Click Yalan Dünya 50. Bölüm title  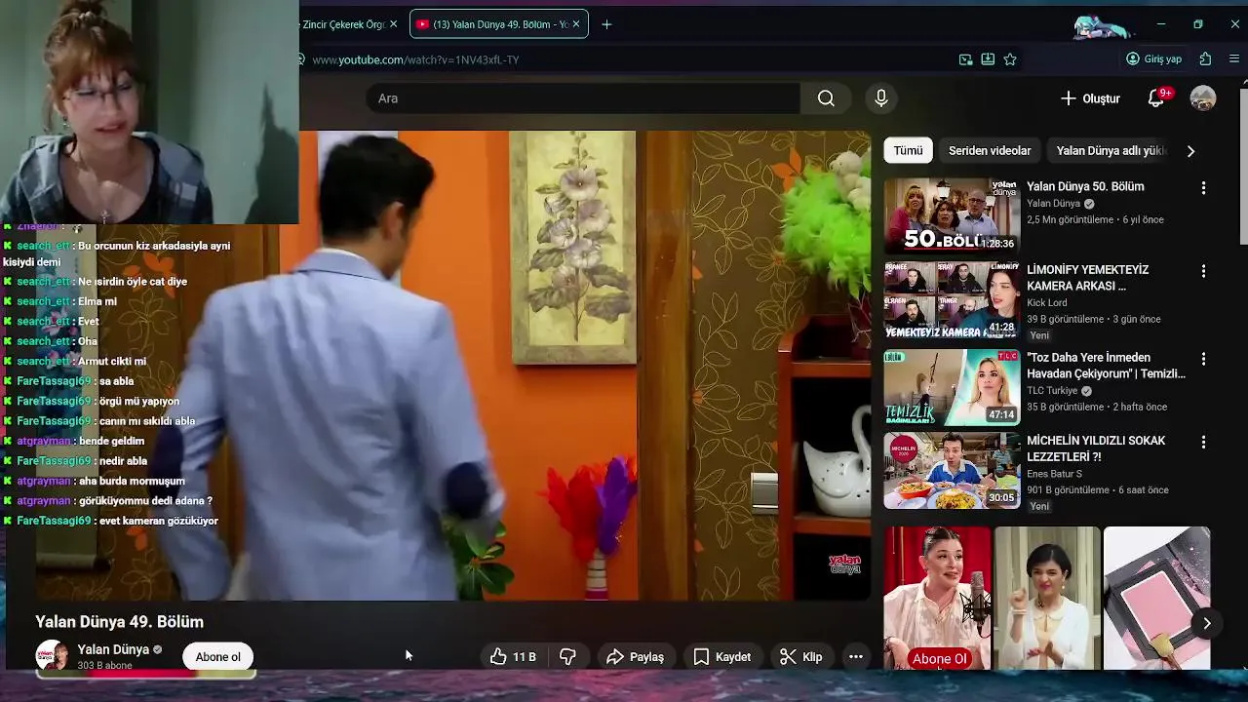tap(1085, 186)
